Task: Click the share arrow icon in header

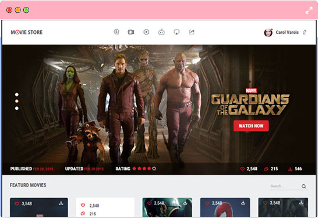Action: pos(192,32)
